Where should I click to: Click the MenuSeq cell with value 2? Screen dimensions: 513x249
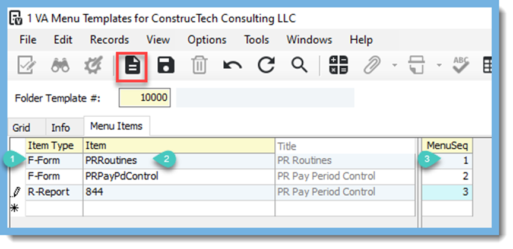click(447, 177)
